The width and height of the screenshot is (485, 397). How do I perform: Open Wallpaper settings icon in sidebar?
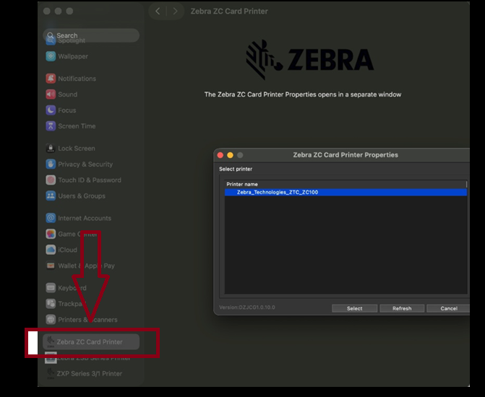pos(51,56)
